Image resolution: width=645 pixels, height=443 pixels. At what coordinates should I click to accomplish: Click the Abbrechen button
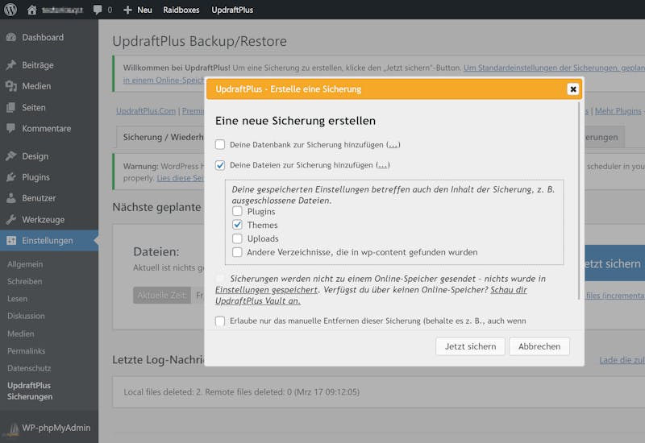click(539, 346)
